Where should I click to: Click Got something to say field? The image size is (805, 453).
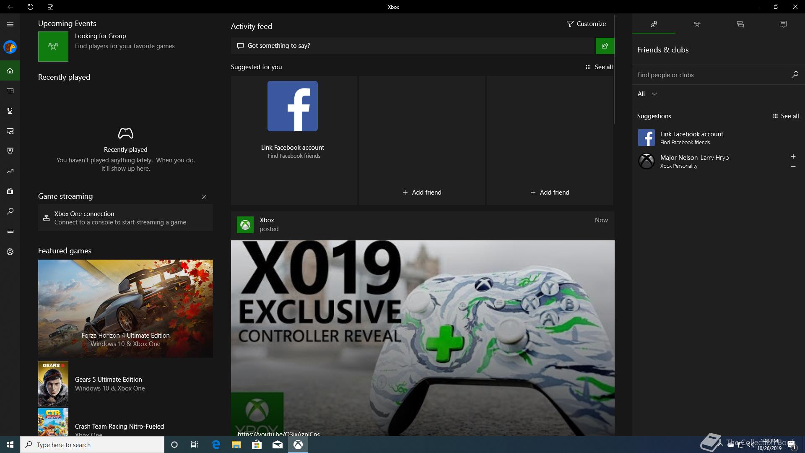click(413, 46)
